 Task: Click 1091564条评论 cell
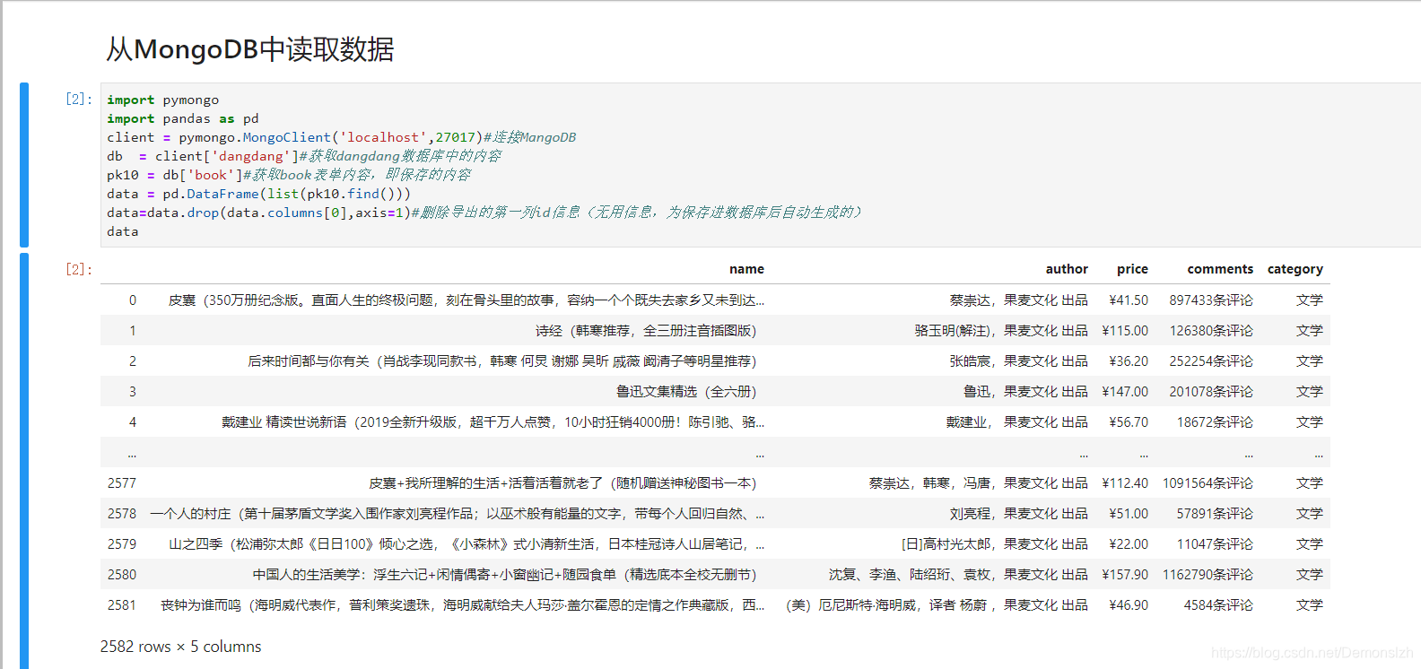(1207, 483)
